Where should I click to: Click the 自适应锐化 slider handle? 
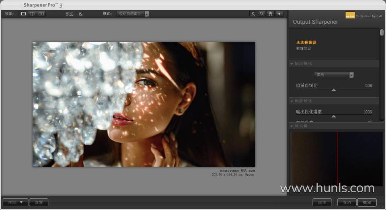tap(334, 90)
